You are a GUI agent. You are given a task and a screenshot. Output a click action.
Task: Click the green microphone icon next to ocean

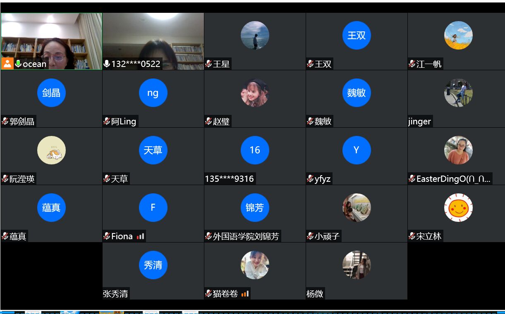coord(18,64)
